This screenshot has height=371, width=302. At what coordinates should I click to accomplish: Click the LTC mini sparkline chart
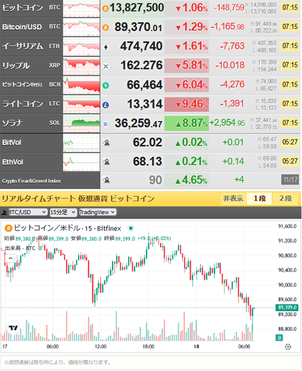81,104
